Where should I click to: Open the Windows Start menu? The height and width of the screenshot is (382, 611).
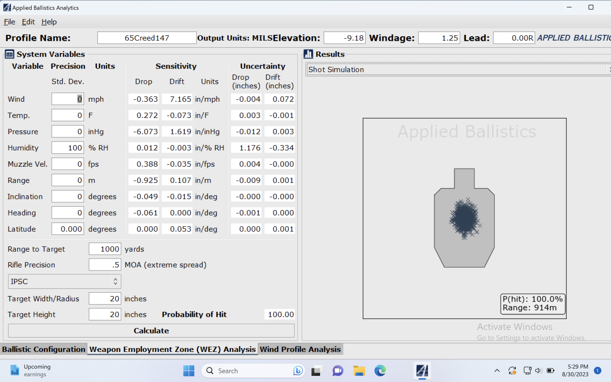tap(189, 371)
